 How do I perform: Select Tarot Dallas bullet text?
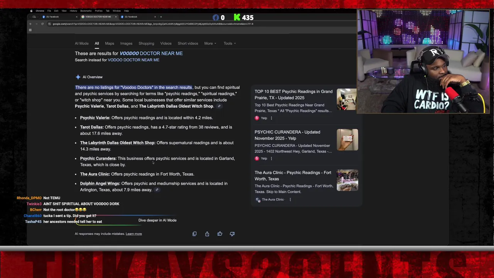click(156, 130)
